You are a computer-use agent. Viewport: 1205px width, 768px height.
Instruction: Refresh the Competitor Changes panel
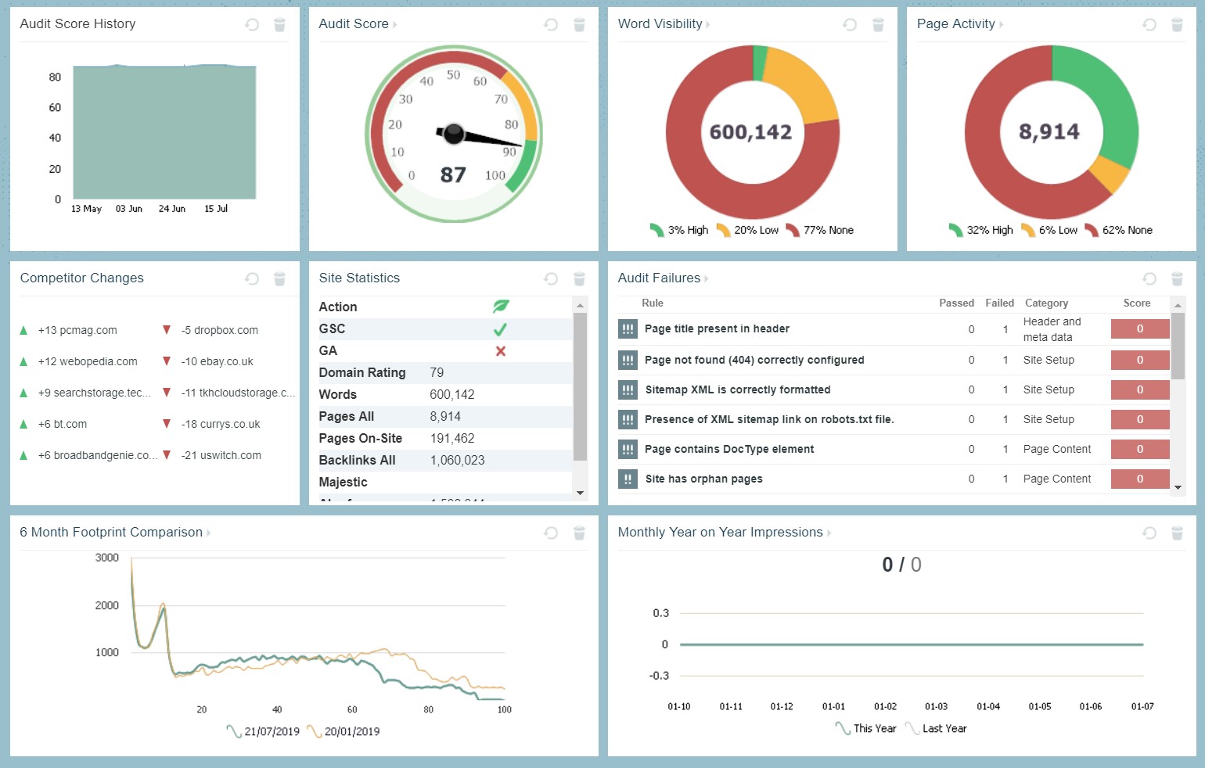point(251,278)
